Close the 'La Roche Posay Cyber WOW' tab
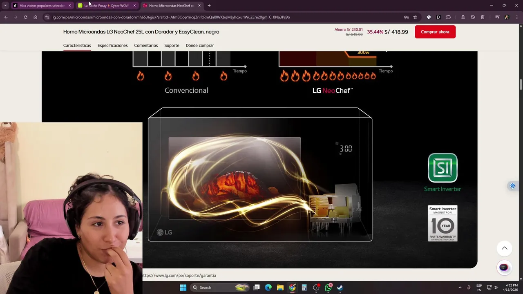 134,6
